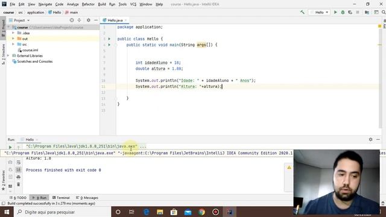This screenshot has width=386, height=217.
Task: Open the Refactor menu
Action: coord(88,4)
